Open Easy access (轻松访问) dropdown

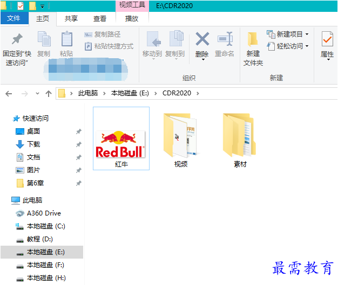point(288,46)
